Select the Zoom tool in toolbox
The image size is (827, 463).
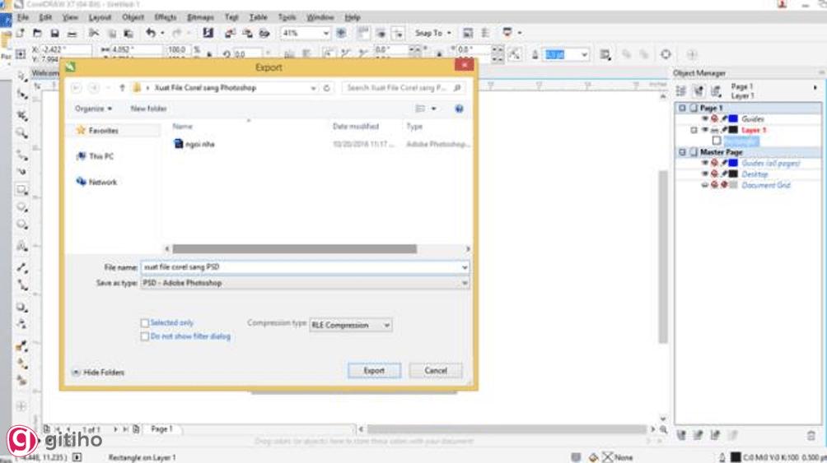pos(21,132)
